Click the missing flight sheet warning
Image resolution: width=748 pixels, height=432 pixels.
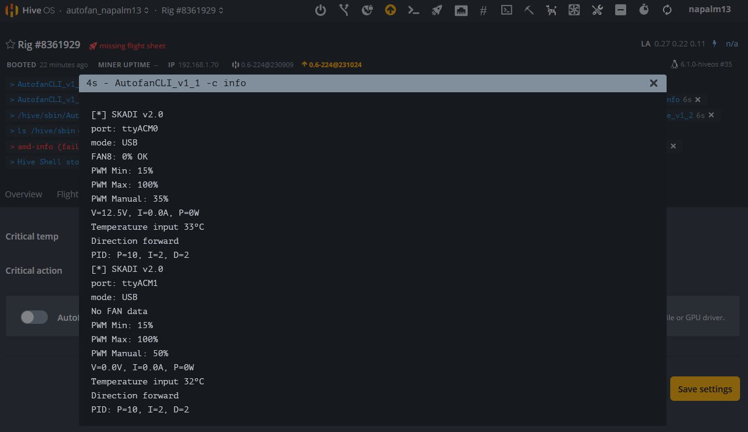pyautogui.click(x=127, y=46)
